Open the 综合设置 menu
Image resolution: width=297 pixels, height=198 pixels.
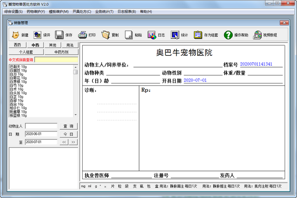[13, 11]
